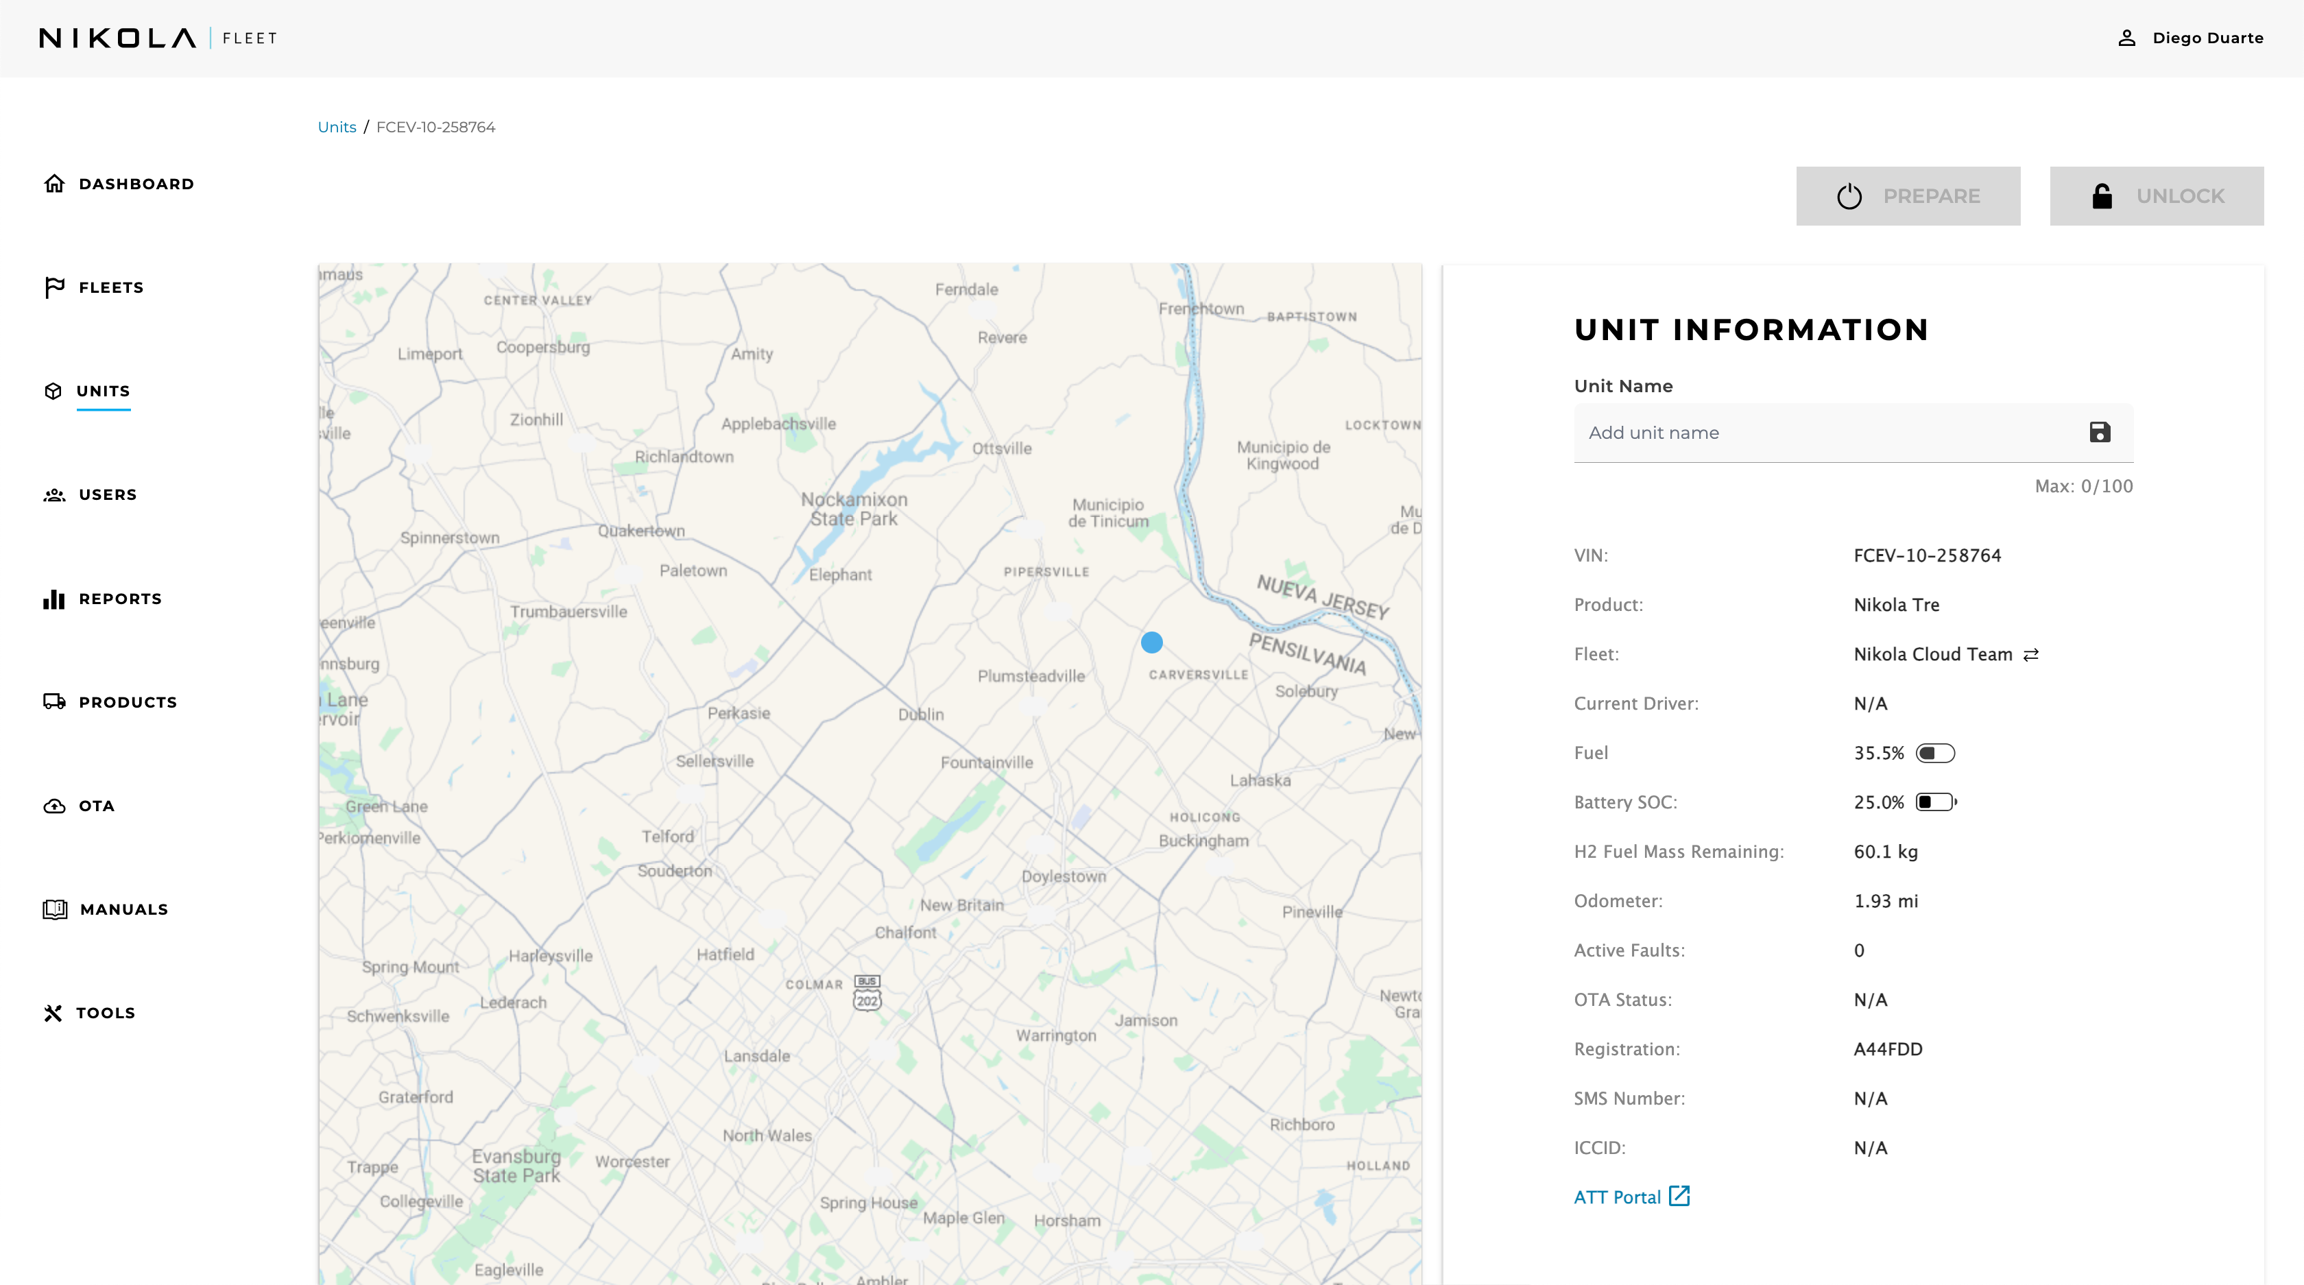
Task: Click the FCEV-10-258764 breadcrumb text
Action: tap(435, 127)
